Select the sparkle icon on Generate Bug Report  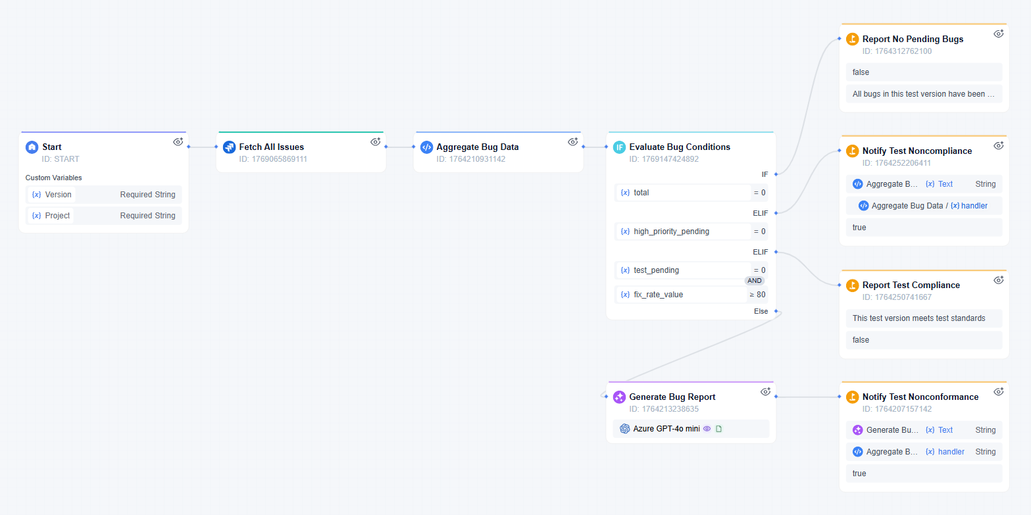619,397
